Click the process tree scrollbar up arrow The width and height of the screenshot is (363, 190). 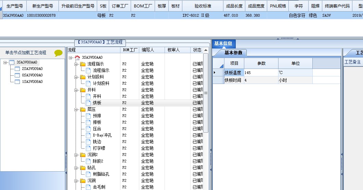point(206,50)
